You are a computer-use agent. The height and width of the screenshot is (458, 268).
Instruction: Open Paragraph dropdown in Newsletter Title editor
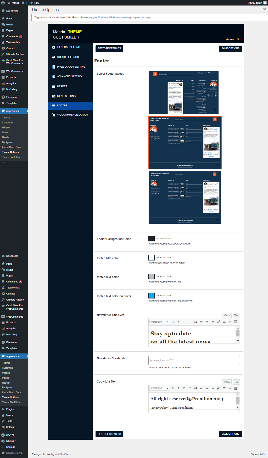159,322
